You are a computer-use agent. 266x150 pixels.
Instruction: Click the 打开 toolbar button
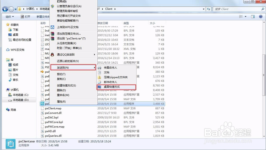[26, 17]
